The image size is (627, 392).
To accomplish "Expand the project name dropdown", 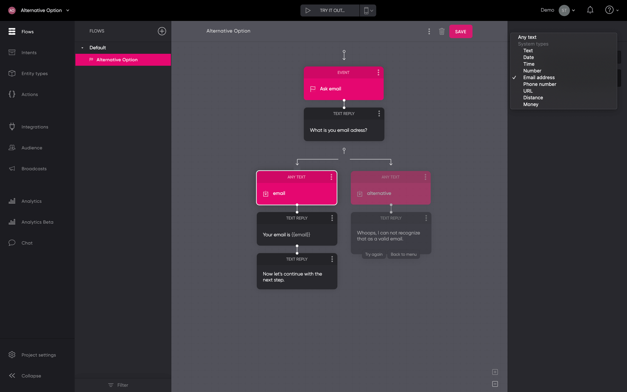I will (68, 10).
